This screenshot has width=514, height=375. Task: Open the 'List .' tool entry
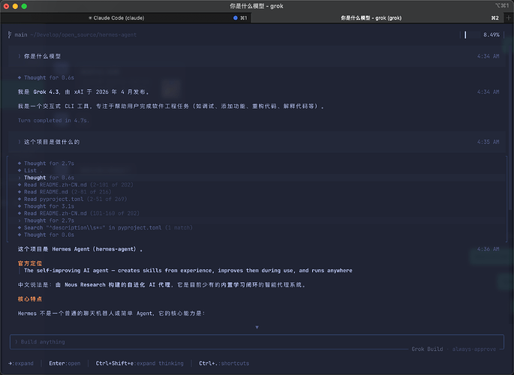(x=30, y=171)
